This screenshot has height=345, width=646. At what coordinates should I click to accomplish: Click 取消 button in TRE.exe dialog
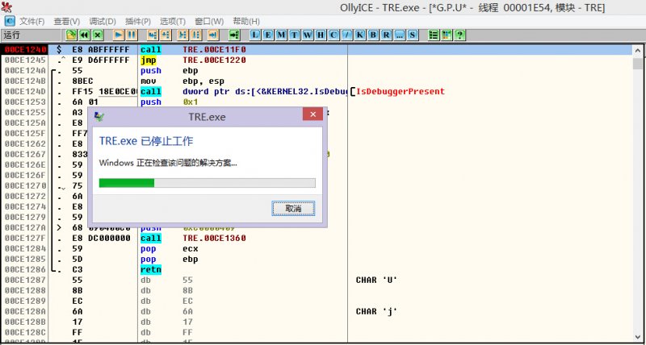click(293, 209)
